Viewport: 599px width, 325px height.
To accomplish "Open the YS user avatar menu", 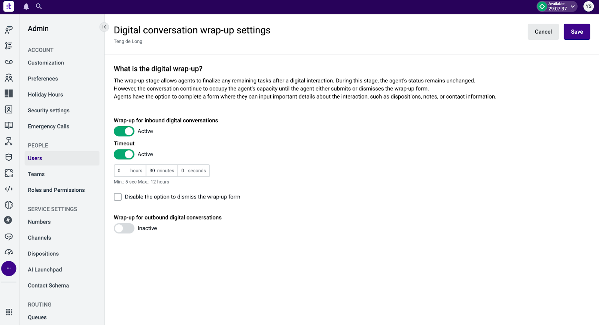I will click(x=589, y=6).
